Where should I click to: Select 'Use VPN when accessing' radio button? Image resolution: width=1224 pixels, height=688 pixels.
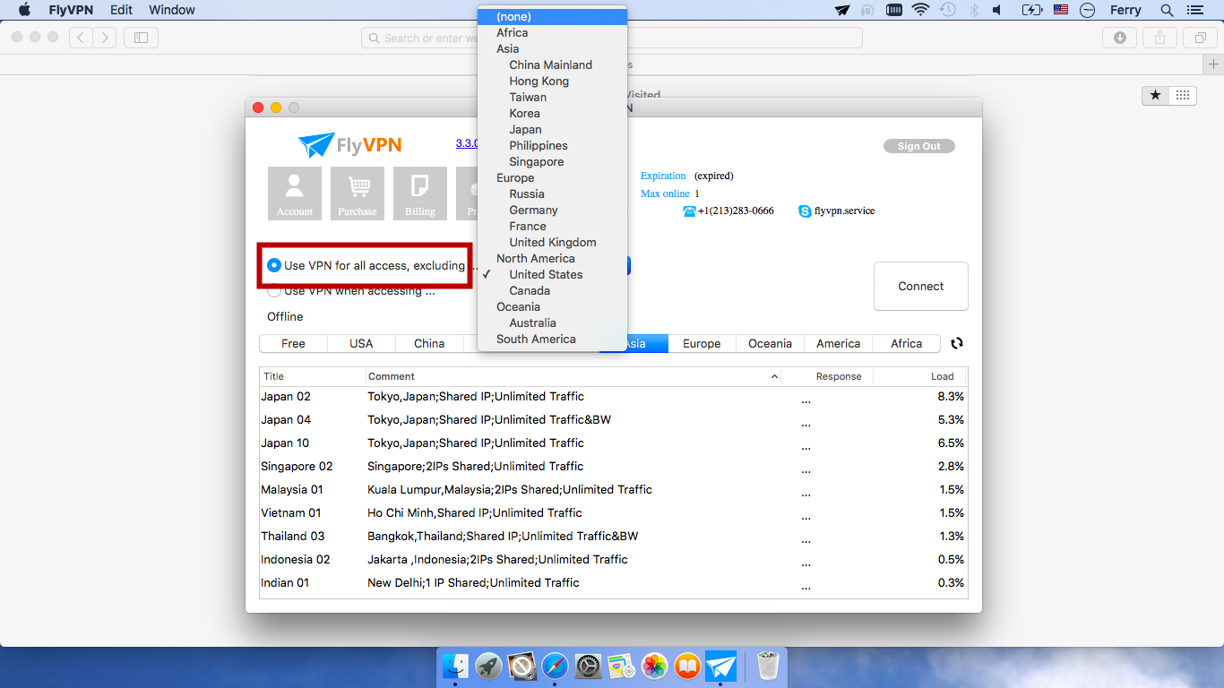pyautogui.click(x=274, y=290)
